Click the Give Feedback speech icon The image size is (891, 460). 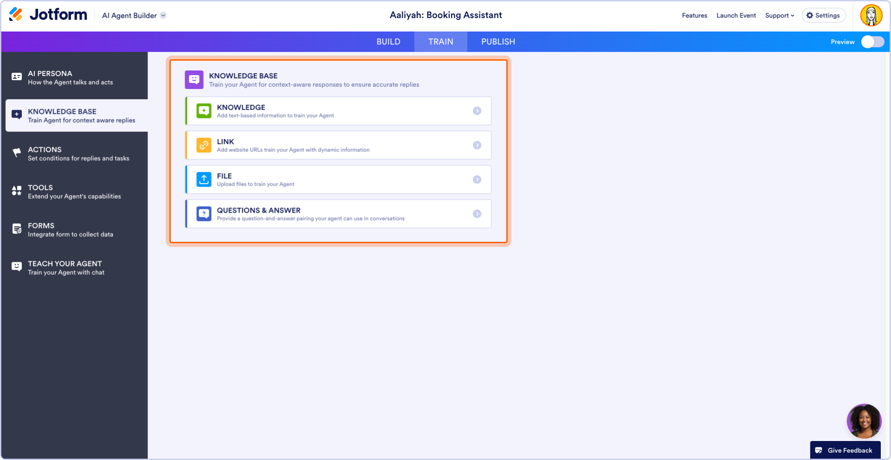(x=819, y=450)
